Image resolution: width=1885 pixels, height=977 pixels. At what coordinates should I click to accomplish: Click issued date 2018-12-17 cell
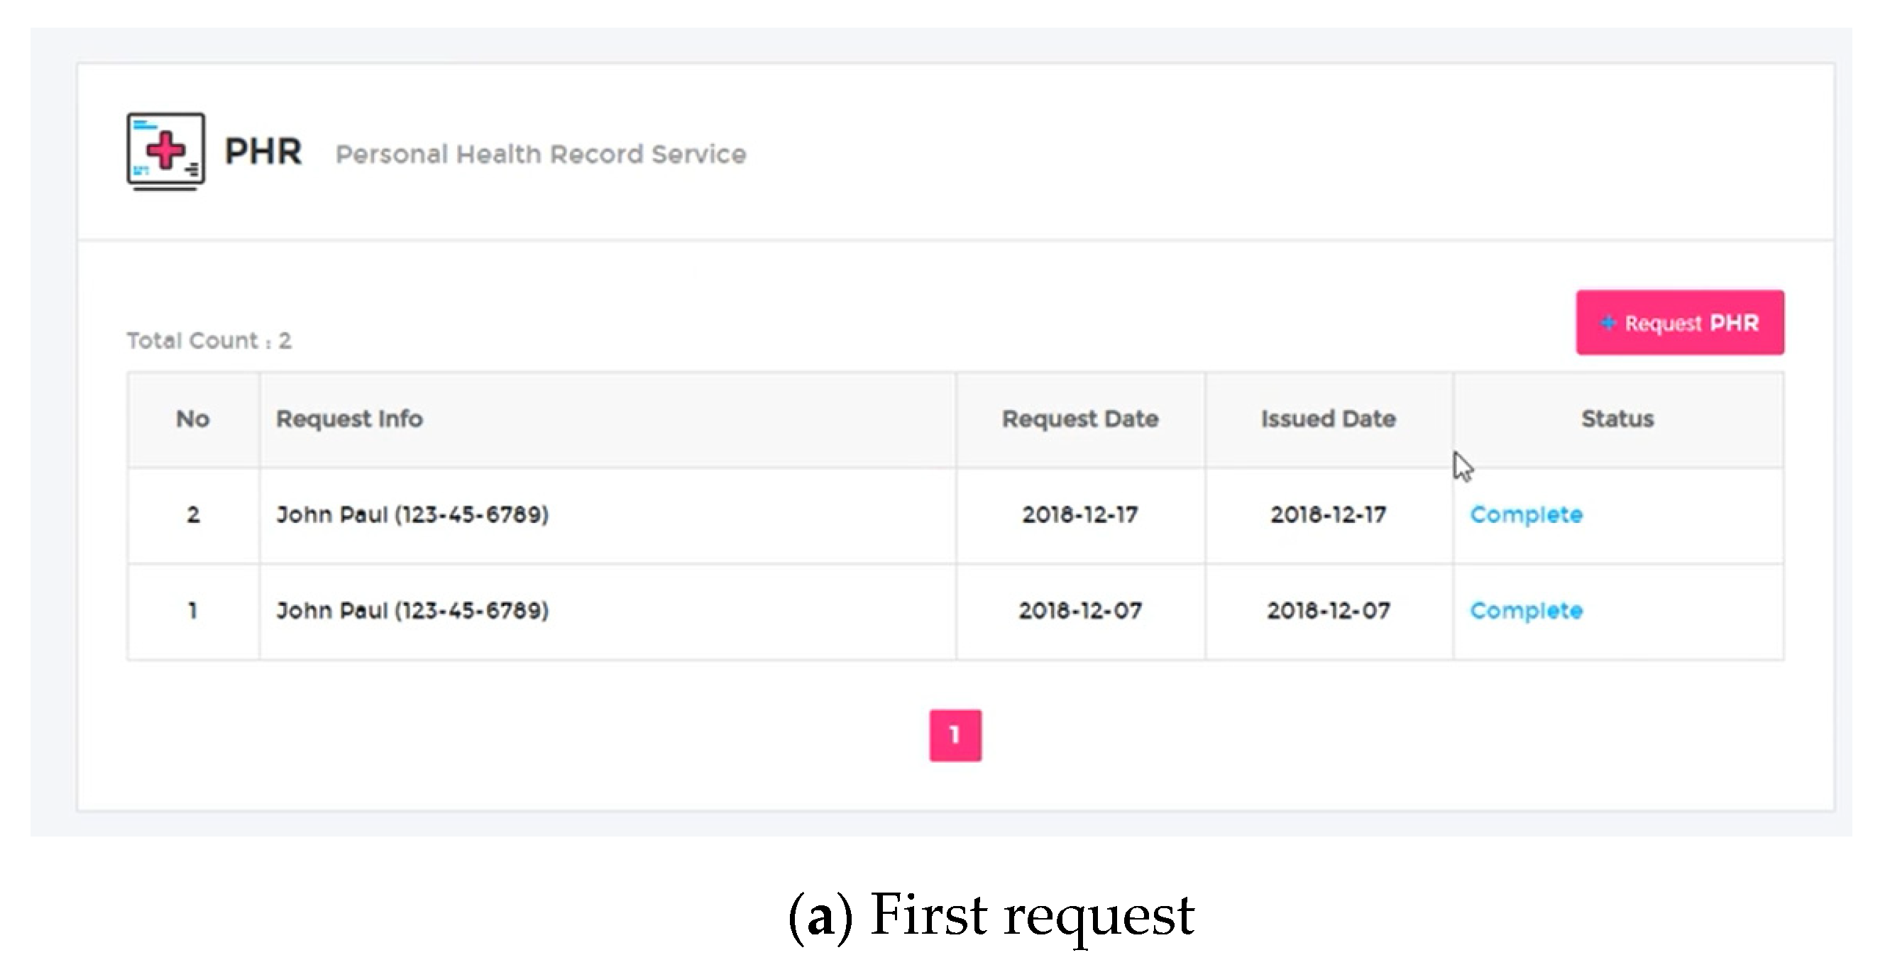point(1328,515)
